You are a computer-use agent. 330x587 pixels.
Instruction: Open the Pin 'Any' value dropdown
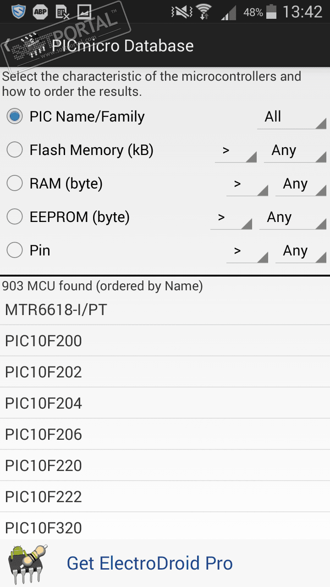(300, 251)
